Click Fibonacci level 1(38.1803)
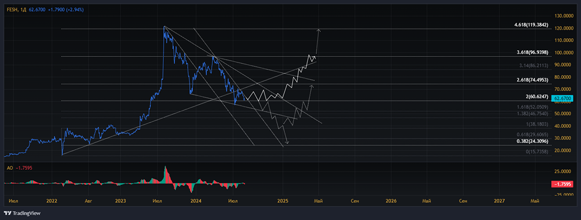 coord(536,125)
